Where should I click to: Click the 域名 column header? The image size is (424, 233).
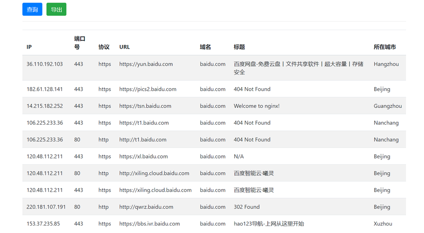(x=205, y=47)
